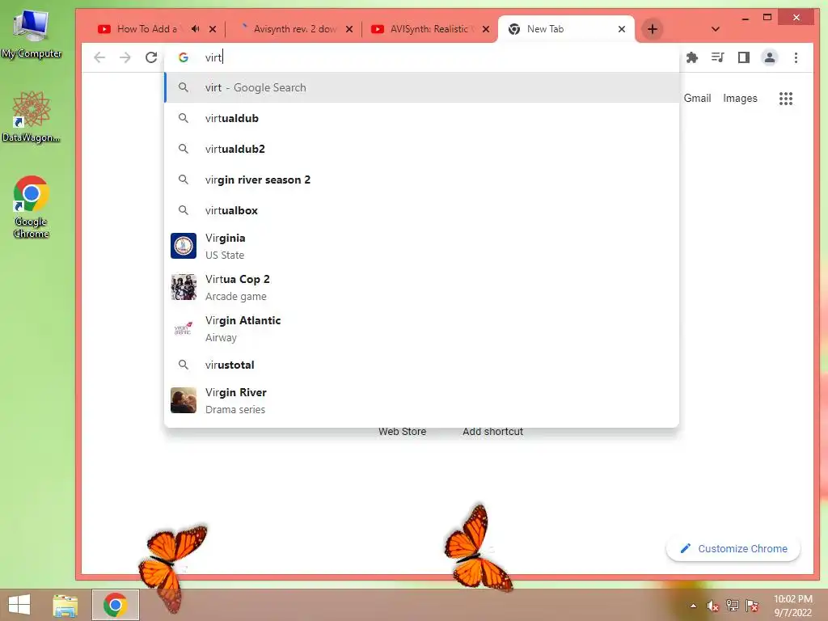Close the How To Add a tab
The image size is (828, 621).
tap(213, 29)
